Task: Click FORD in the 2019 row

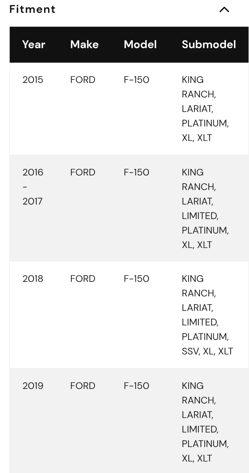Action: coord(83,386)
